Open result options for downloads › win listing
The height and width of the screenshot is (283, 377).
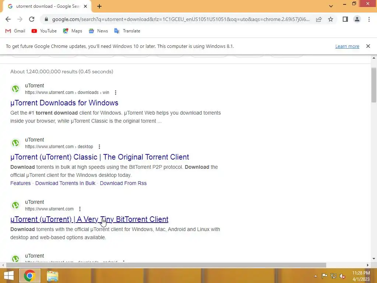pos(115,92)
